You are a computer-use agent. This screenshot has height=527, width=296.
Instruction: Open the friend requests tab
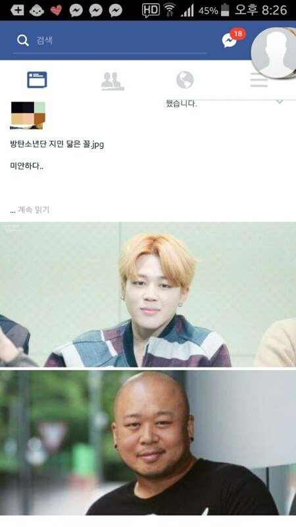coord(112,81)
